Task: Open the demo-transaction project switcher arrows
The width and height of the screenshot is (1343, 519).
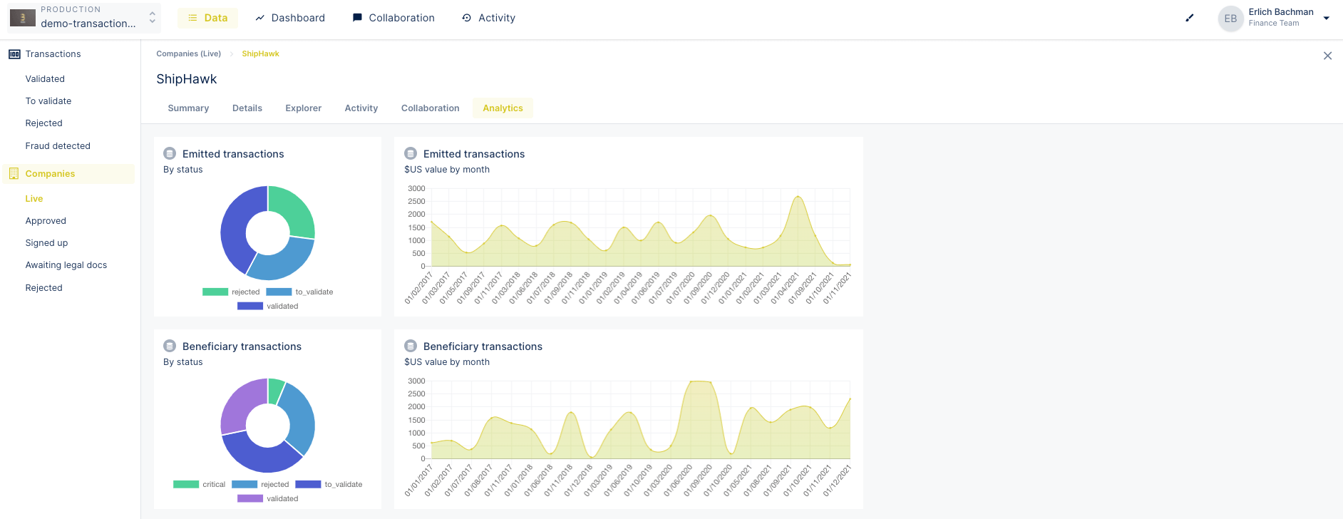Action: pyautogui.click(x=152, y=18)
